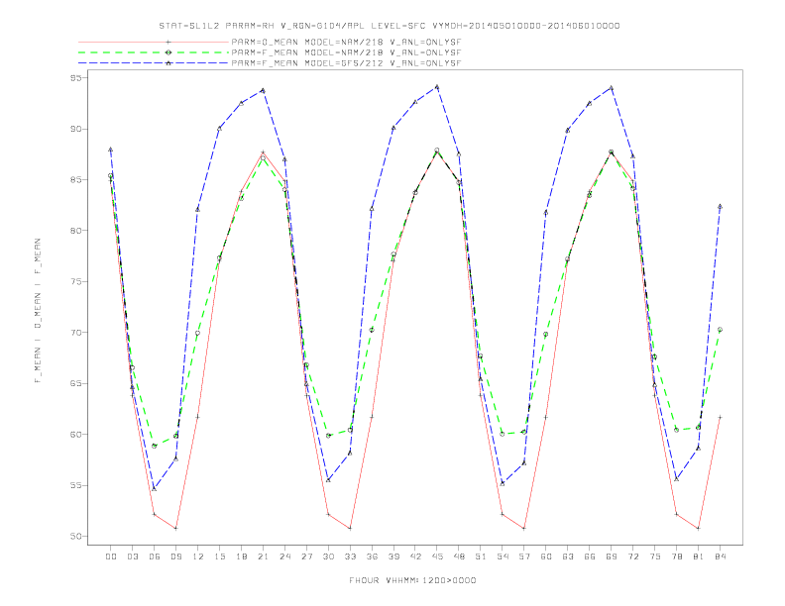Image resolution: width=785 pixels, height=606 pixels.
Task: Click y-axis tick label 55
Action: [x=75, y=485]
